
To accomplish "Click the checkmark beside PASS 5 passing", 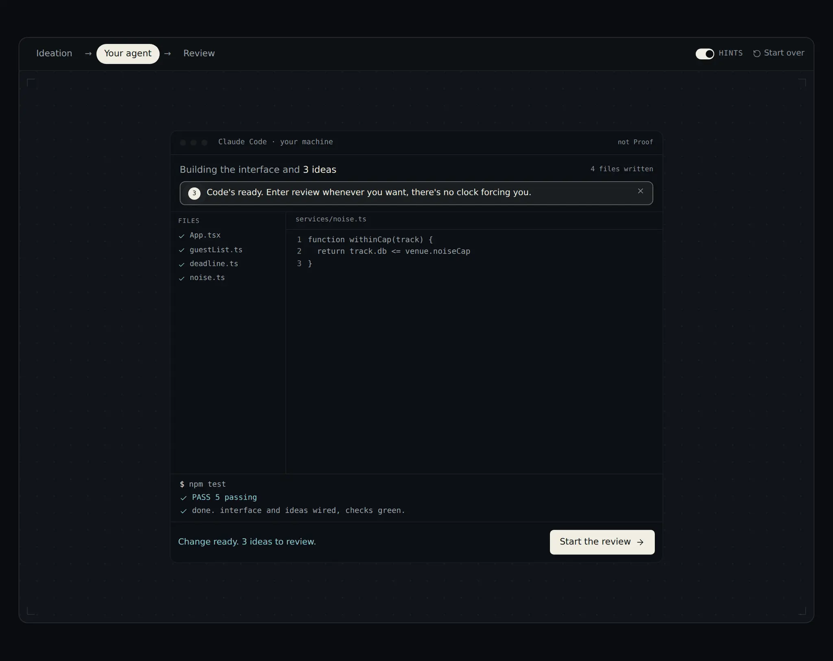I will pos(183,498).
